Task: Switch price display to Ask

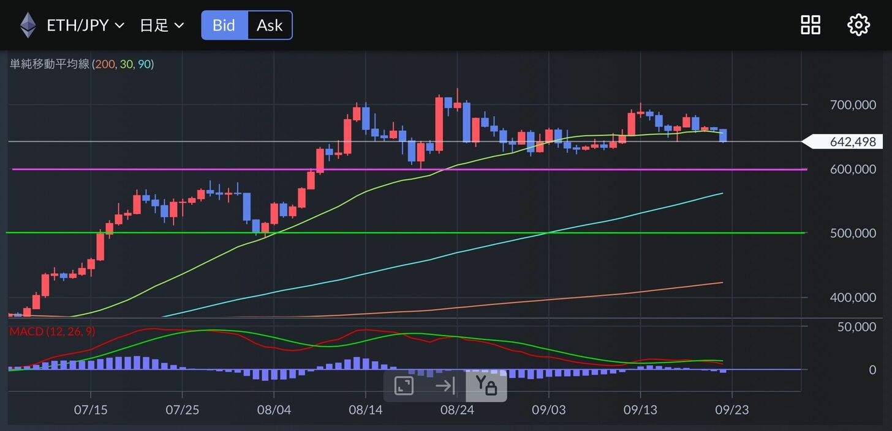Action: 270,25
